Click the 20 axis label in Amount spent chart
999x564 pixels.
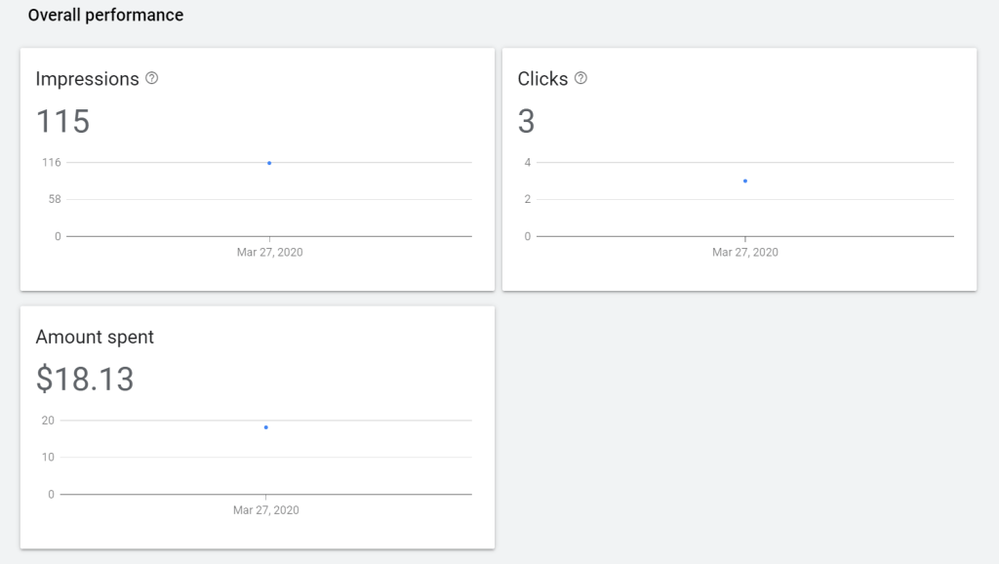[x=48, y=421]
